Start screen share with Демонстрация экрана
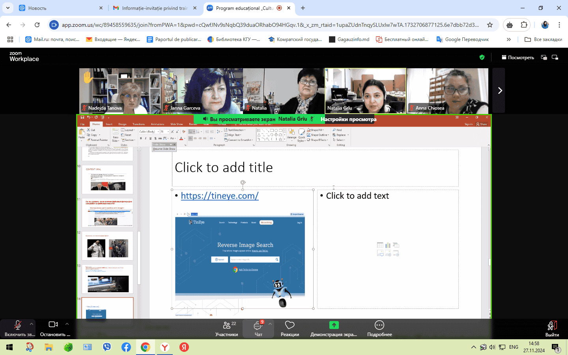The height and width of the screenshot is (355, 568). coord(334,328)
